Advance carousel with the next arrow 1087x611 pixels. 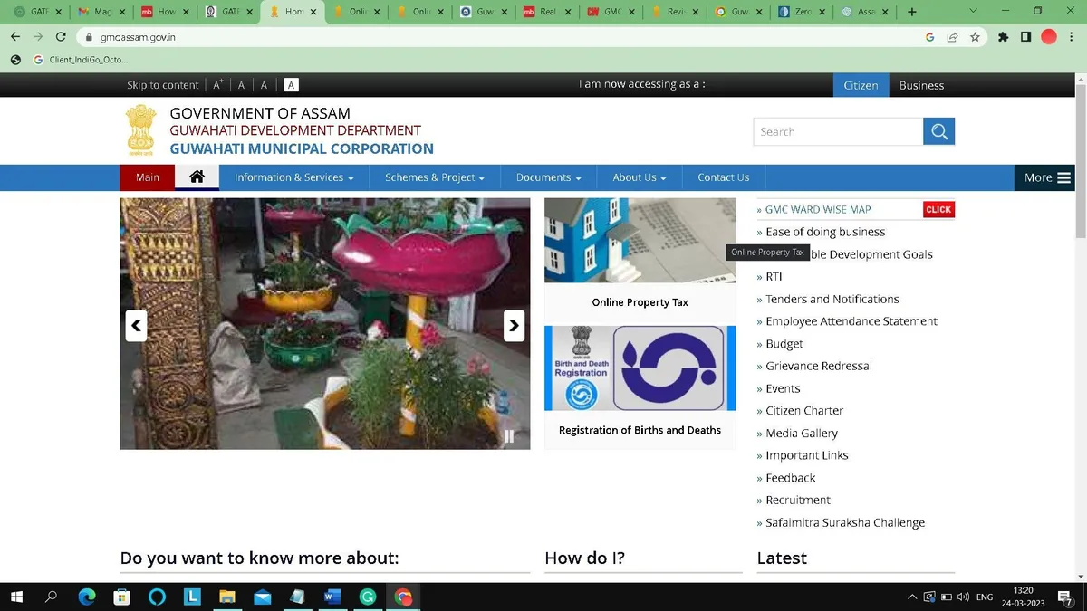(x=514, y=326)
